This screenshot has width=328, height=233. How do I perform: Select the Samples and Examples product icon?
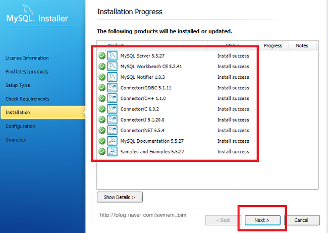pyautogui.click(x=113, y=152)
